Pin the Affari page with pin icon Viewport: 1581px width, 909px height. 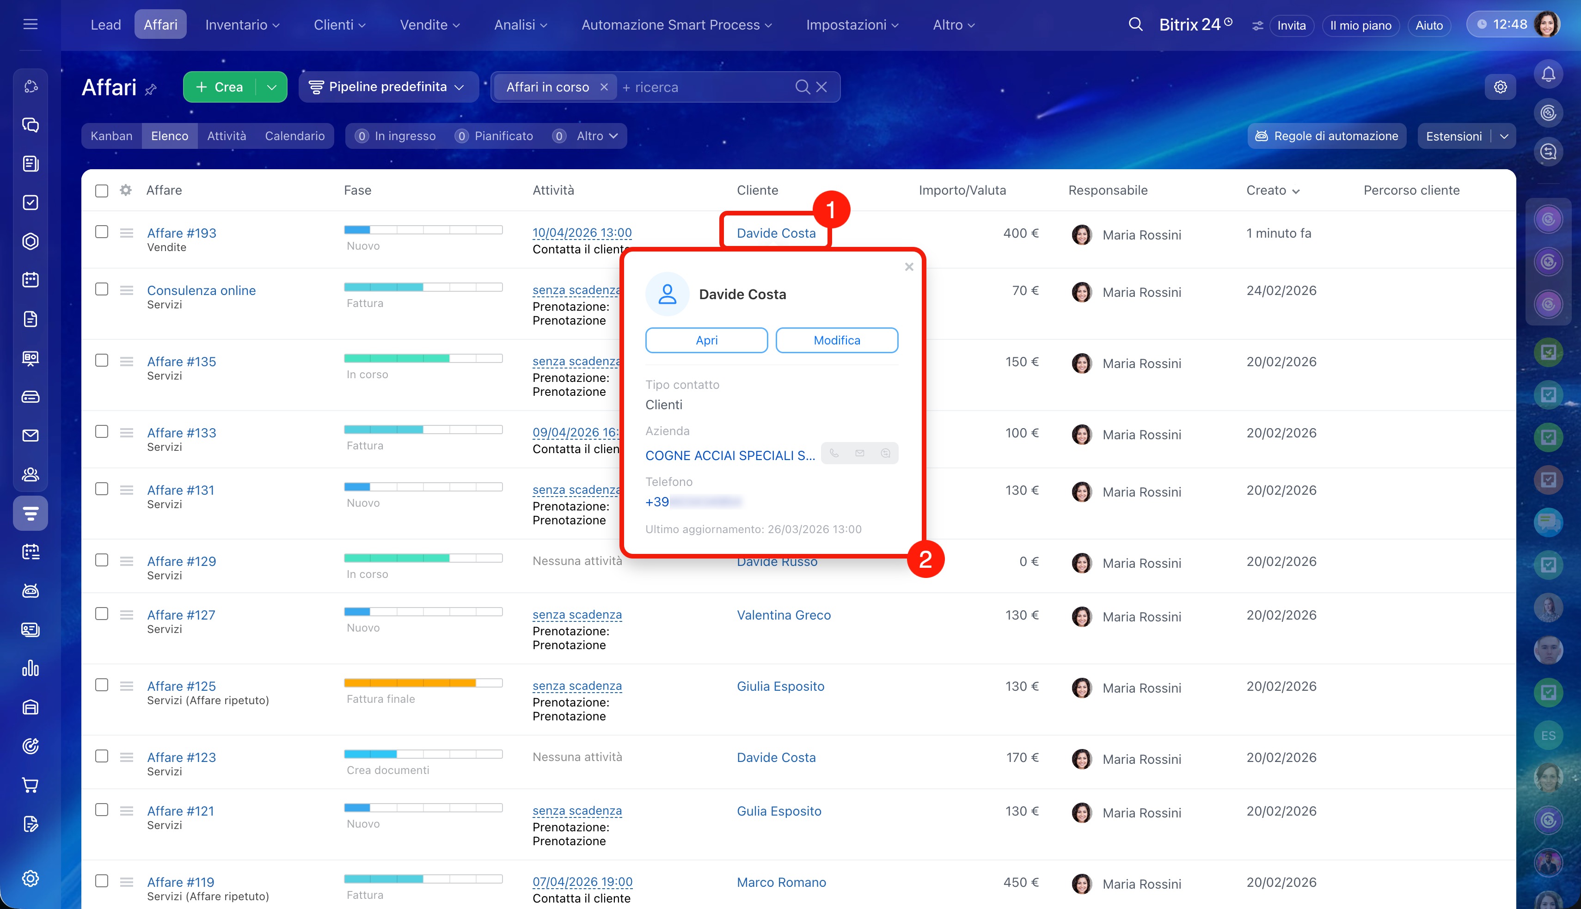pyautogui.click(x=150, y=90)
